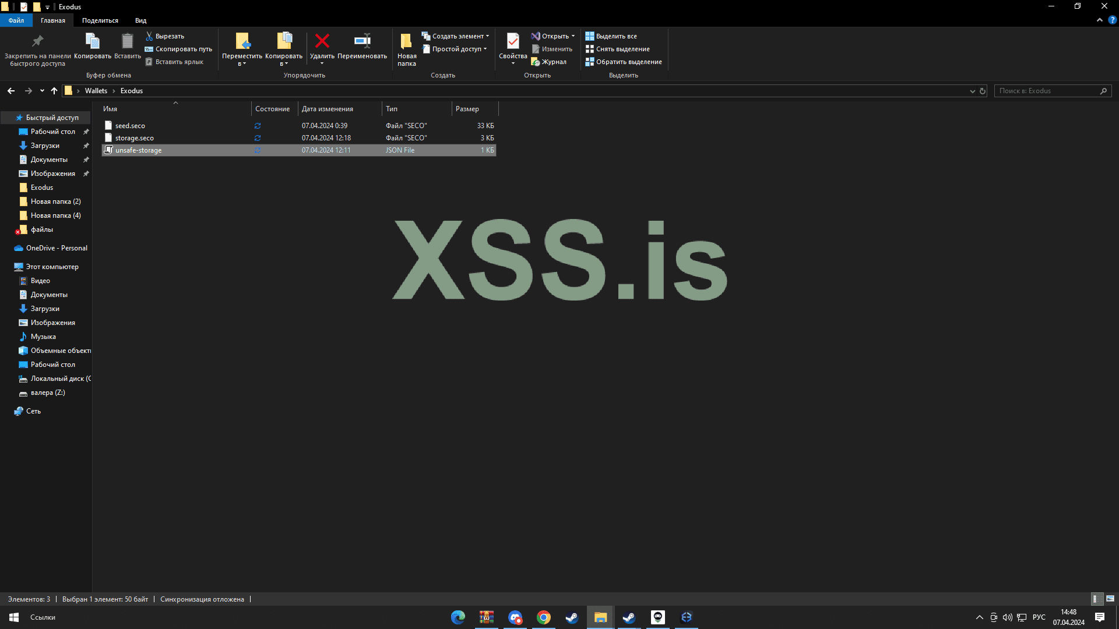Click the red Delete (Удалить) icon
The width and height of the screenshot is (1119, 629).
pos(322,41)
